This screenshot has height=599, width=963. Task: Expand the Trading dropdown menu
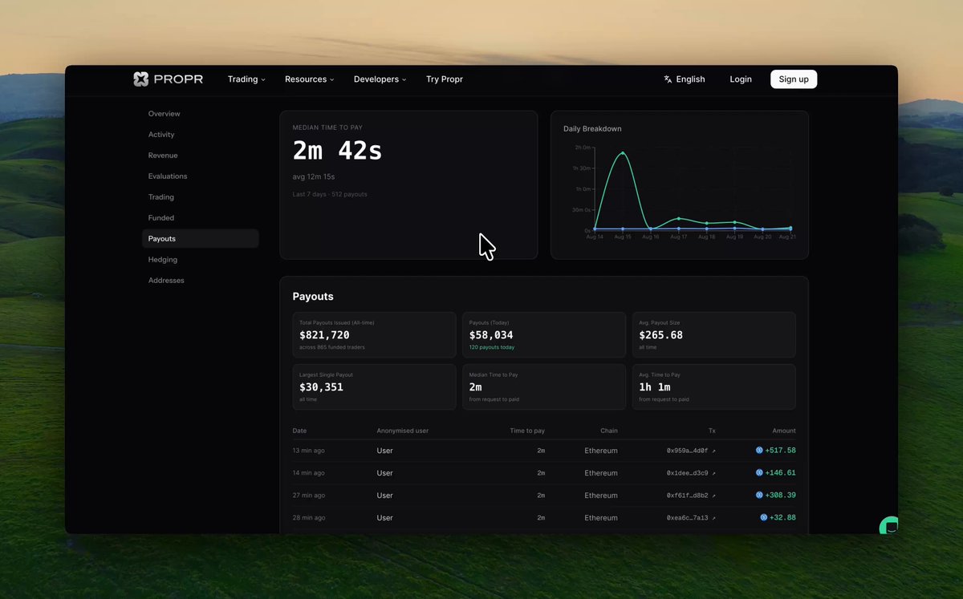[246, 79]
